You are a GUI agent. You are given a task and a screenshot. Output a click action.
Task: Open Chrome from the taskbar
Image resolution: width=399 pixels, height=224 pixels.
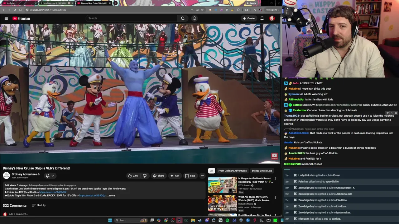click(166, 220)
